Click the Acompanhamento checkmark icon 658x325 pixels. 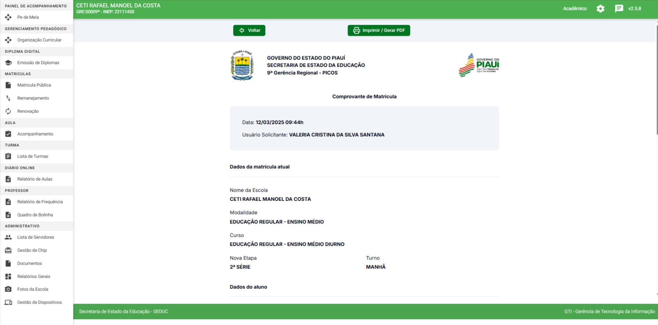(8, 134)
